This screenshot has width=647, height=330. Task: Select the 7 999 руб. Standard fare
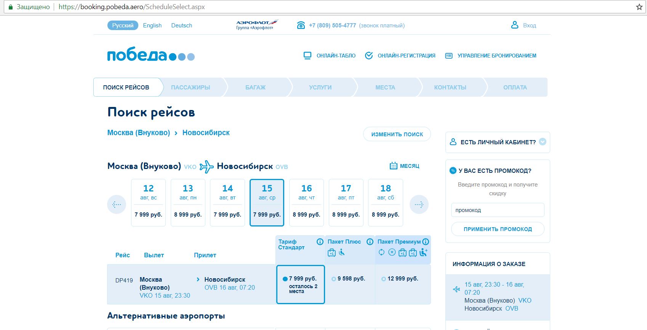pyautogui.click(x=285, y=279)
